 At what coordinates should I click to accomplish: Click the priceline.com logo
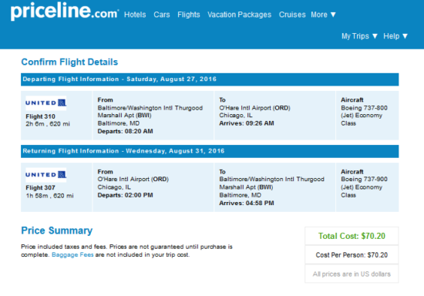click(x=65, y=12)
